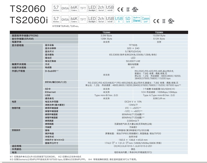
Task: Click USB miniB badge beside TS2060i
Action: 110,19
